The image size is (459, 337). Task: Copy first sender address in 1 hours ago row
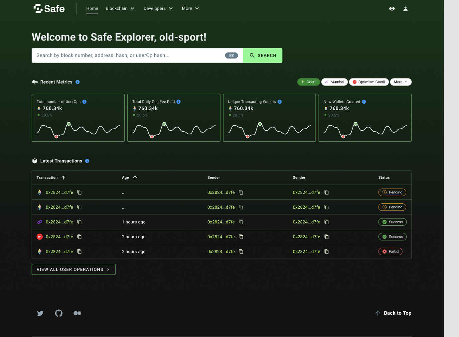(x=241, y=222)
